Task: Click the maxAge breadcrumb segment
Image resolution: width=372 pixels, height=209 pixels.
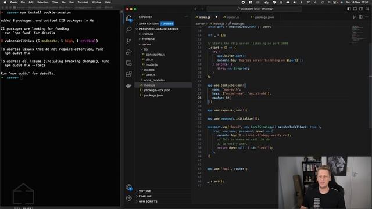Action: point(237,24)
